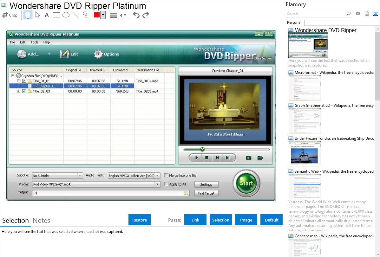
Task: Pick the ellipse shape tool
Action: (x=66, y=15)
